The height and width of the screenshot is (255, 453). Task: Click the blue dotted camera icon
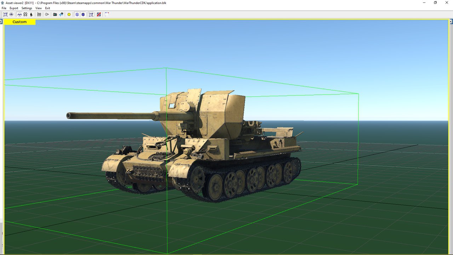click(61, 15)
